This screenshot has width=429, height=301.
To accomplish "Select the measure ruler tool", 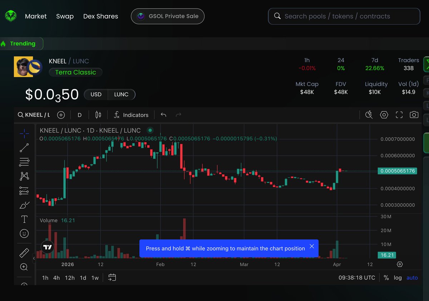I will click(x=24, y=253).
